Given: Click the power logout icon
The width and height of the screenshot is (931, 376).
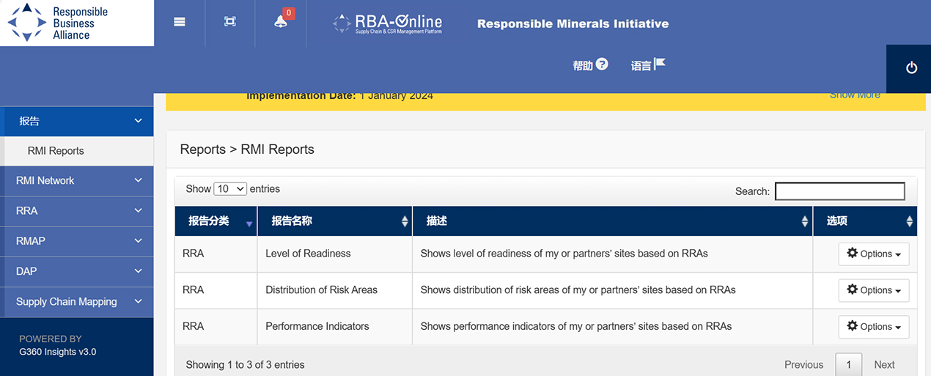Looking at the screenshot, I should point(911,68).
